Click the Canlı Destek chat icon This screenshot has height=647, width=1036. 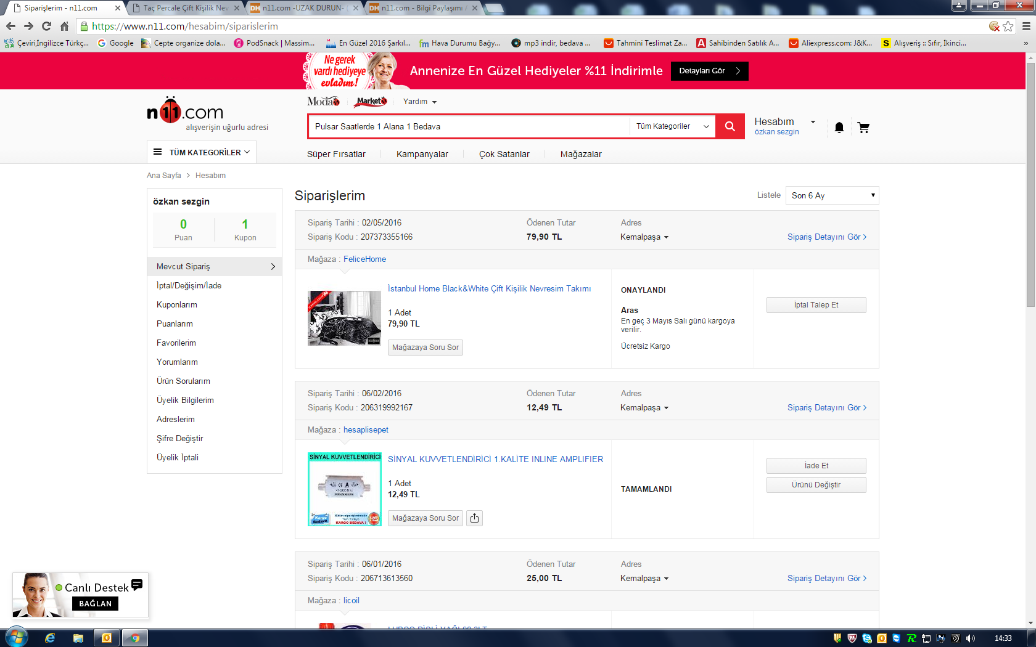point(137,584)
